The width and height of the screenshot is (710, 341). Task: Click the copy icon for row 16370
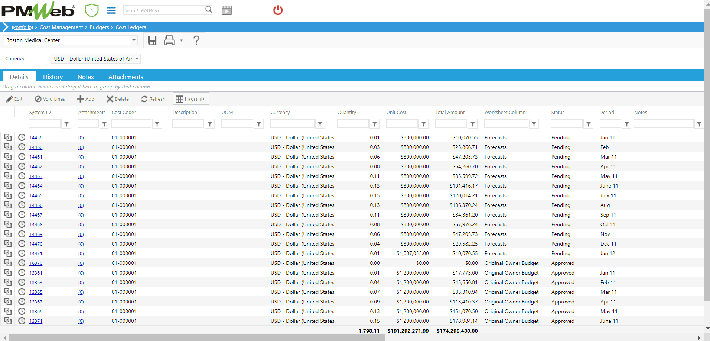point(8,263)
